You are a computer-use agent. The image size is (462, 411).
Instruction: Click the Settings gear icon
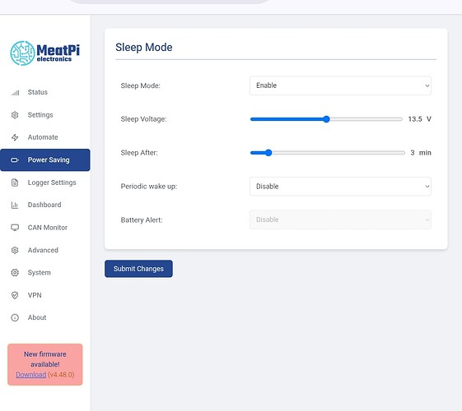point(15,115)
